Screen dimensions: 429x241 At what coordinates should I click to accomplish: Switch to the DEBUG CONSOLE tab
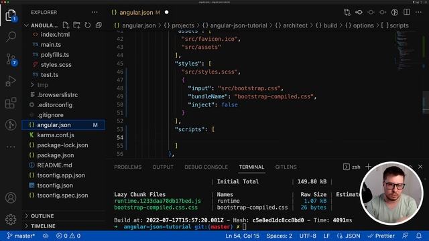(206, 167)
